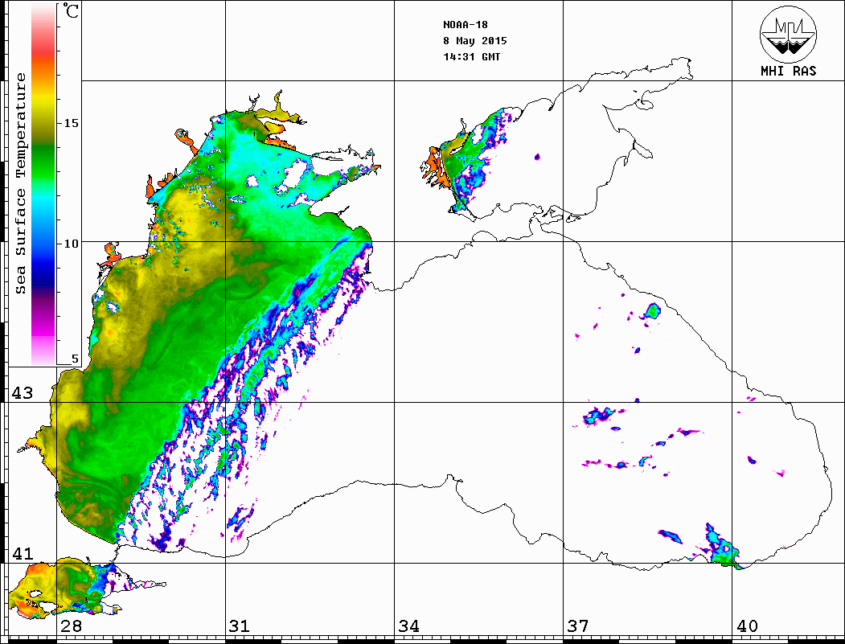
Task: Click the time '14:31 GMT'
Action: click(x=471, y=56)
